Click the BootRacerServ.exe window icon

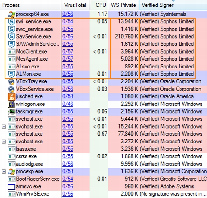(x=12, y=179)
